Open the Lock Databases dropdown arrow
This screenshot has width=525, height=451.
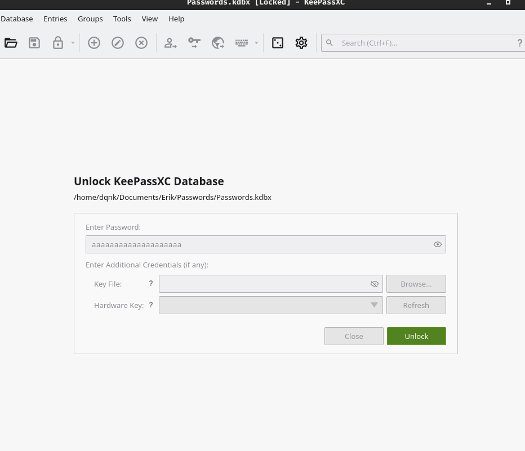click(x=73, y=43)
